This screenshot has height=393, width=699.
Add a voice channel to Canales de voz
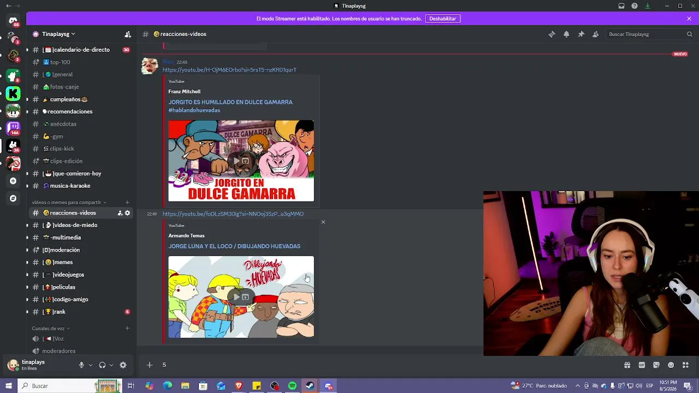pyautogui.click(x=127, y=329)
